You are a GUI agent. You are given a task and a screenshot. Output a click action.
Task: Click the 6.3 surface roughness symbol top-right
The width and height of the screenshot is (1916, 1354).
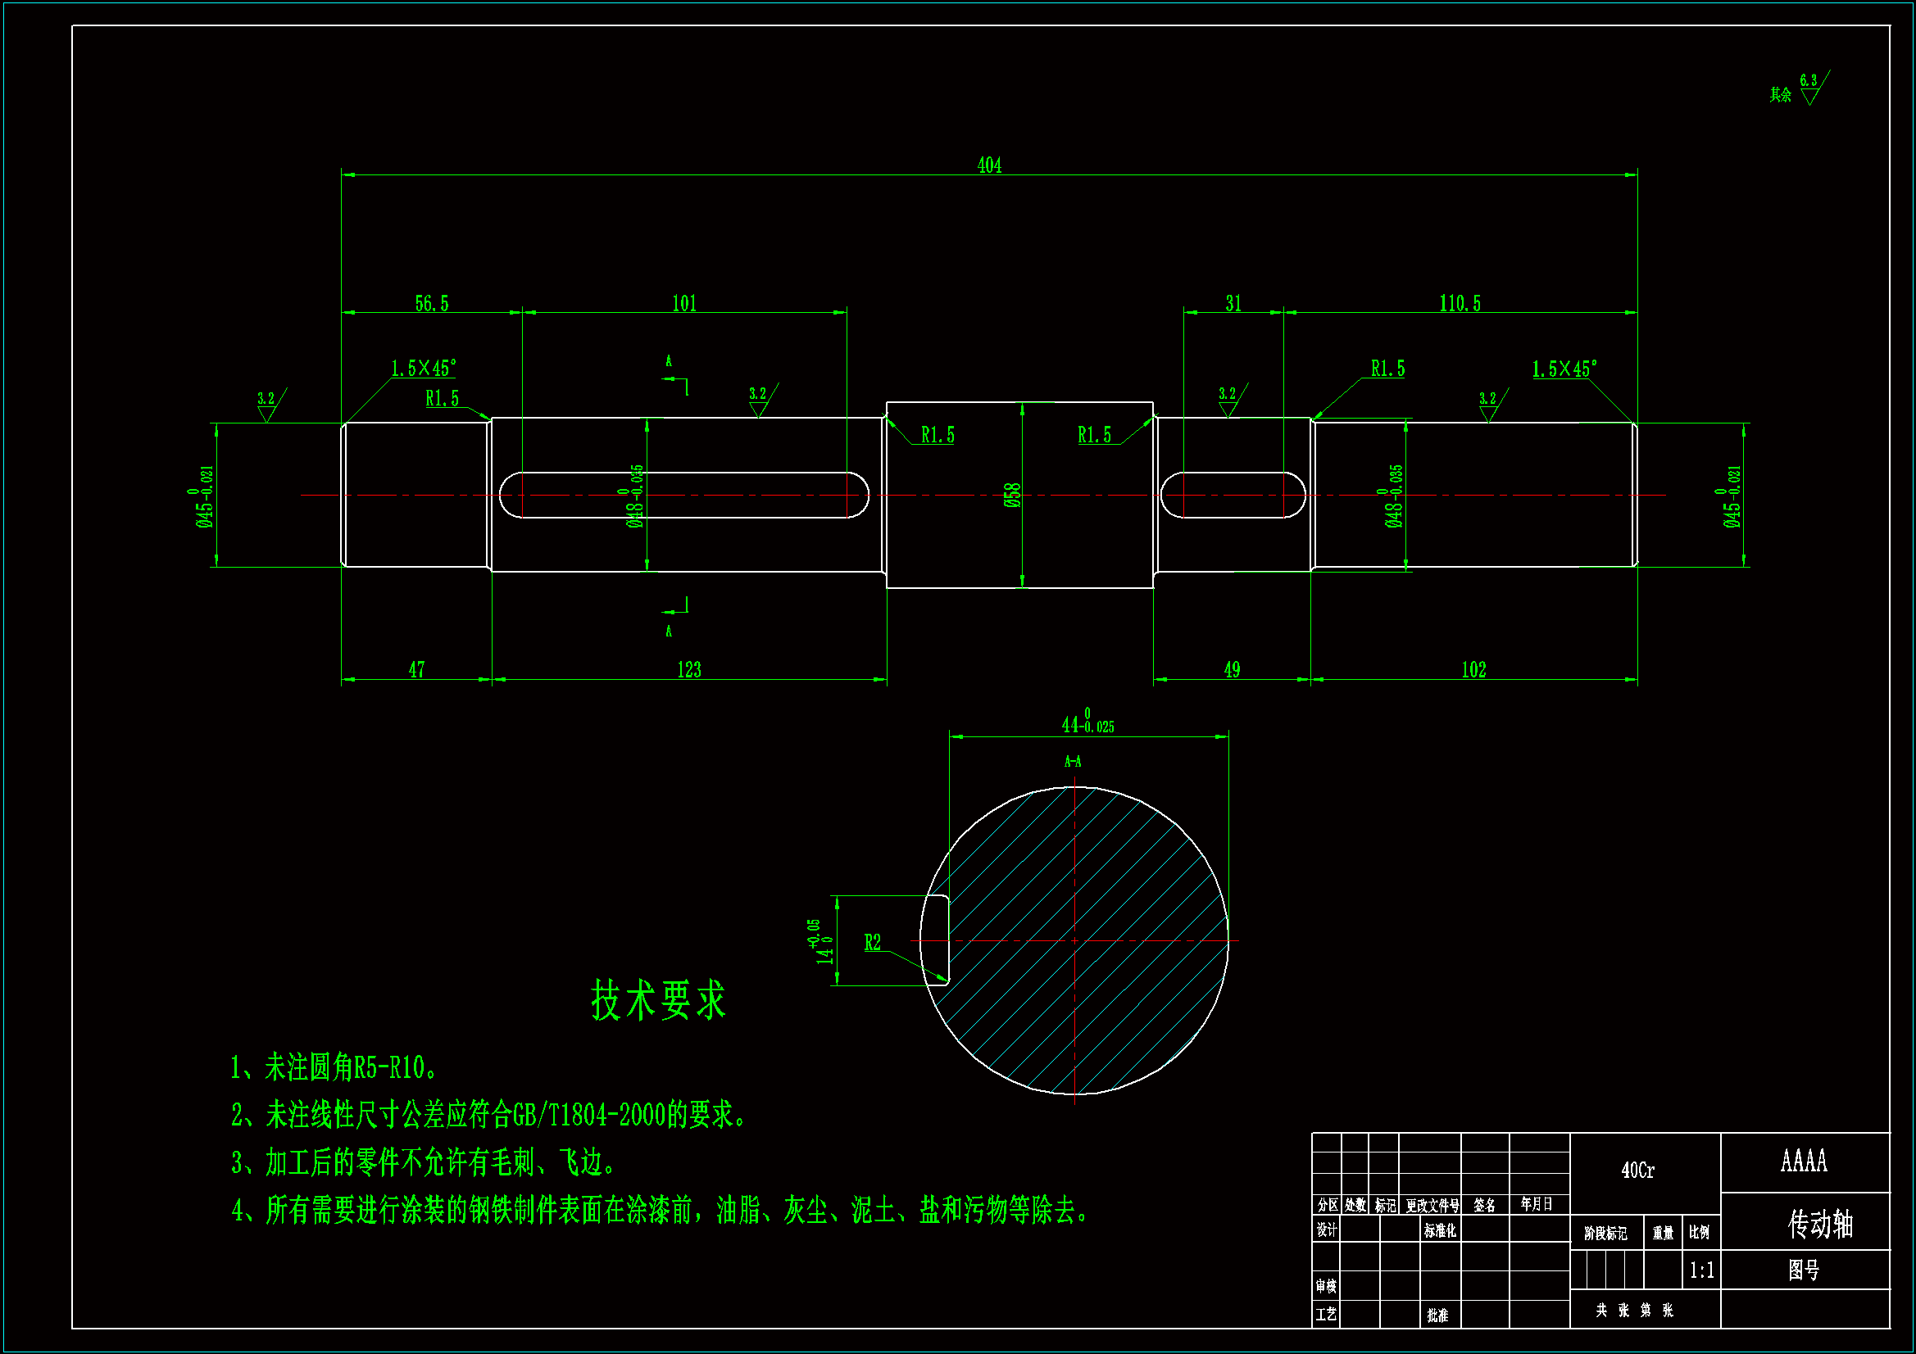1809,90
